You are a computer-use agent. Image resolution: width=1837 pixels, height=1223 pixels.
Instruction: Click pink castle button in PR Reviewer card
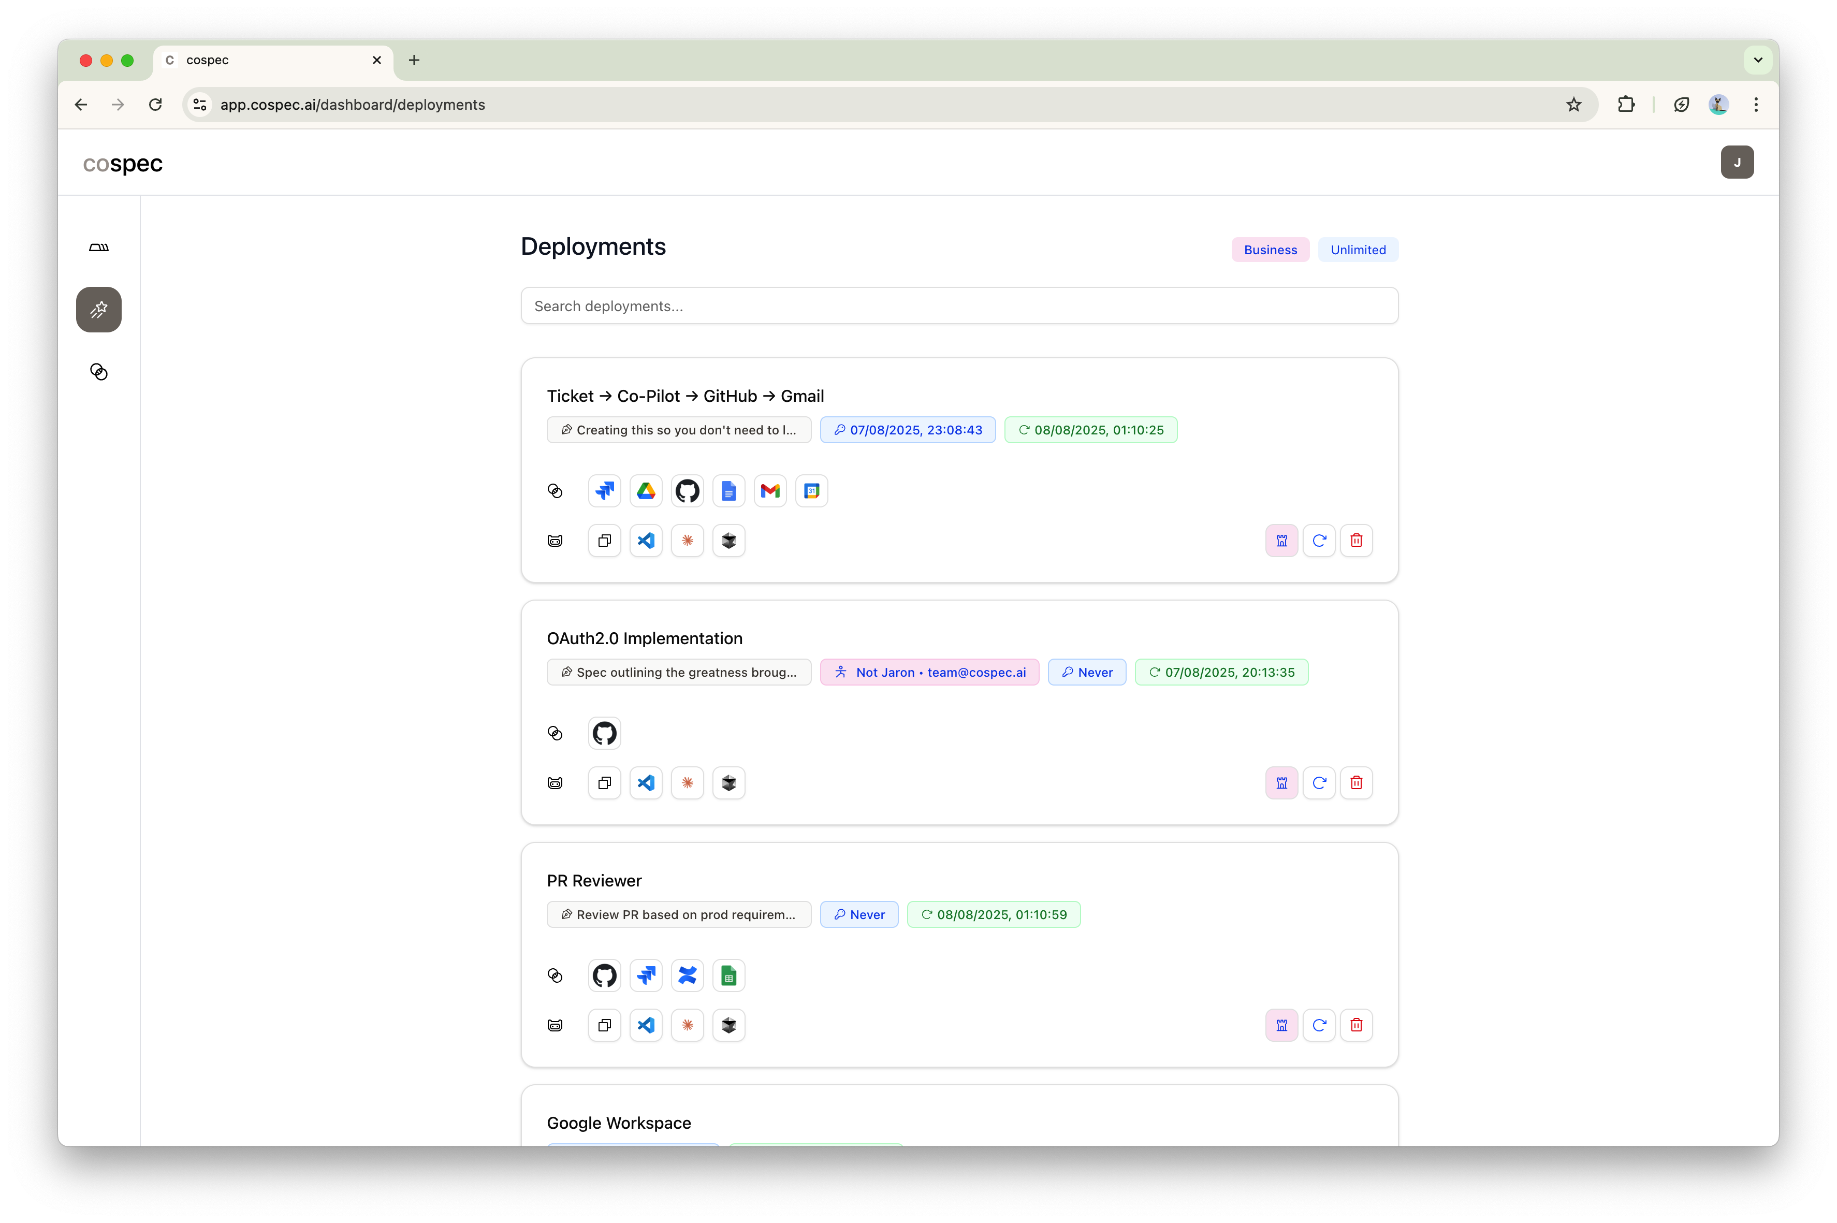1281,1026
